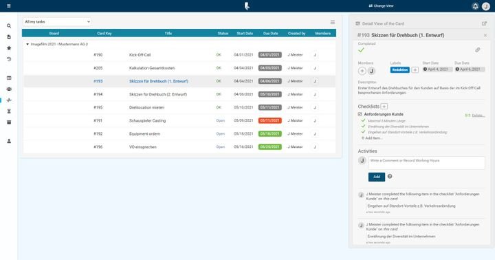Focus the comment or working hours field
This screenshot has width=495, height=260.
click(x=426, y=163)
